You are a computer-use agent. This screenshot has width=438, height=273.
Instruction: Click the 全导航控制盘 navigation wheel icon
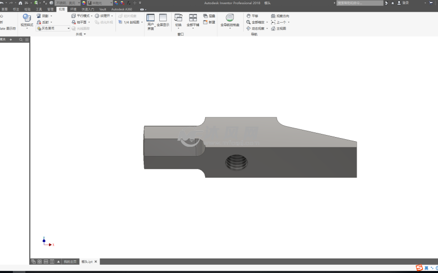tap(230, 18)
